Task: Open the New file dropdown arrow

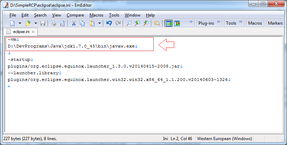Action: (20, 23)
